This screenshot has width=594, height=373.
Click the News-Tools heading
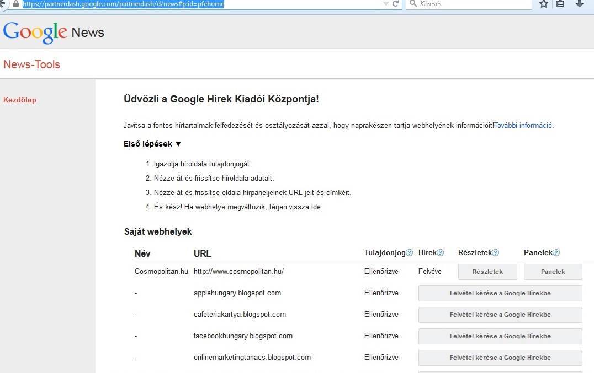click(31, 64)
